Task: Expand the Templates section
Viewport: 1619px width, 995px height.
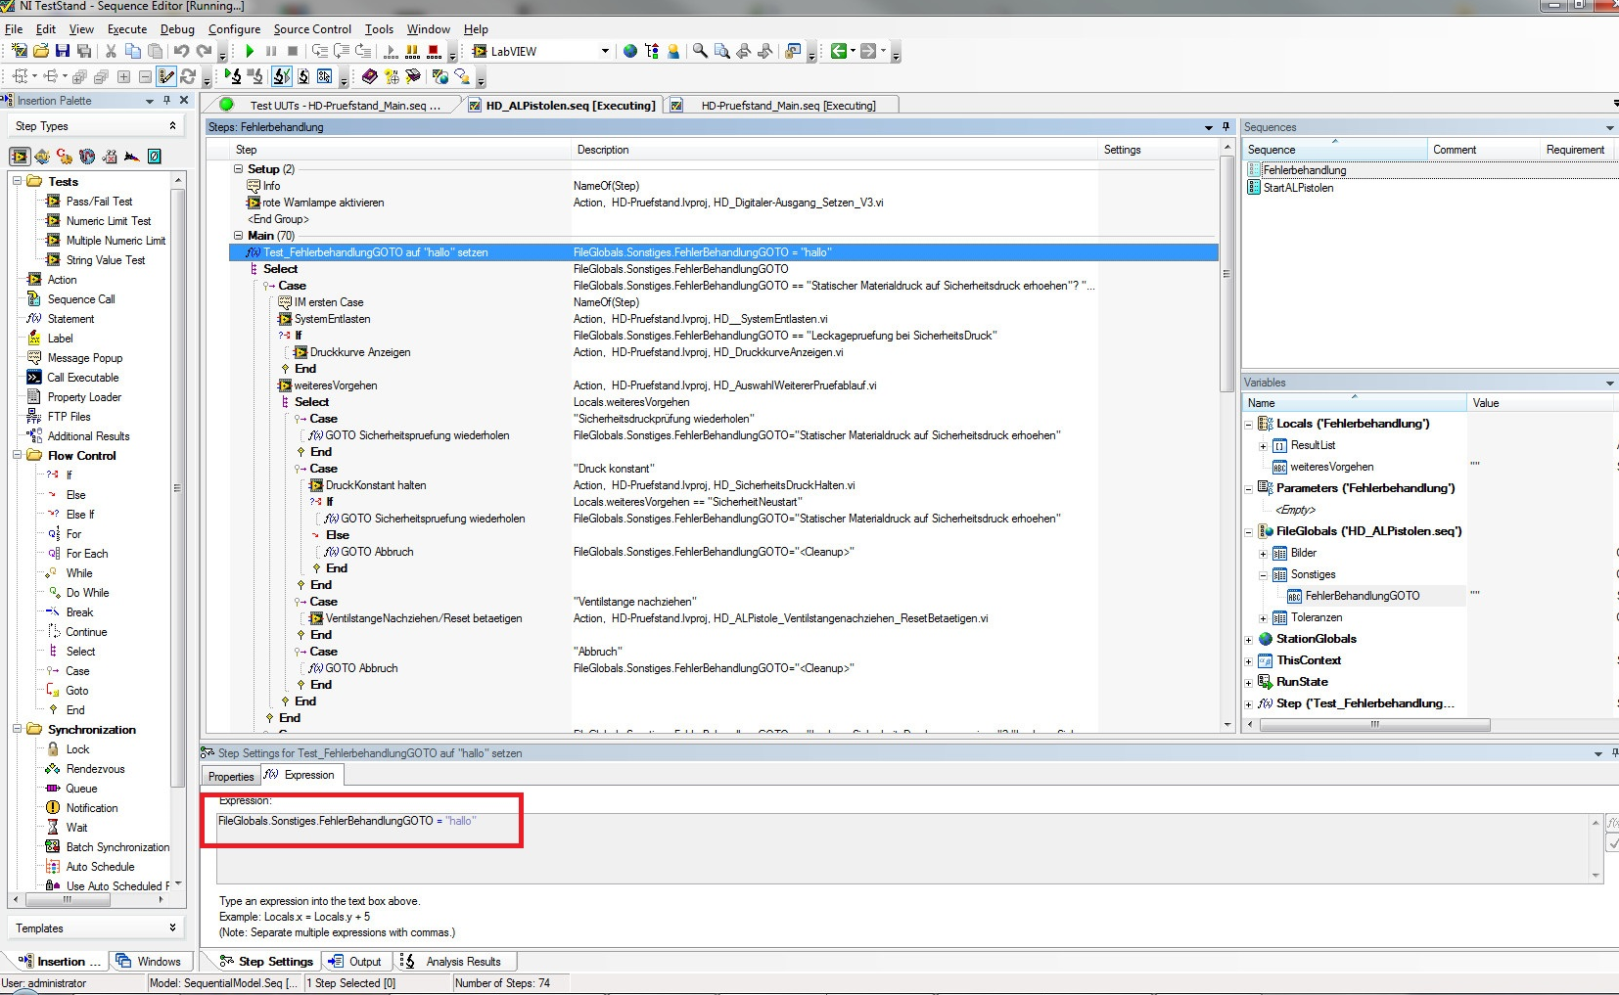Action: click(x=172, y=928)
